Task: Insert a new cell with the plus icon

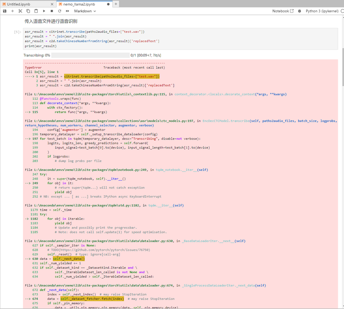Action: coord(12,11)
